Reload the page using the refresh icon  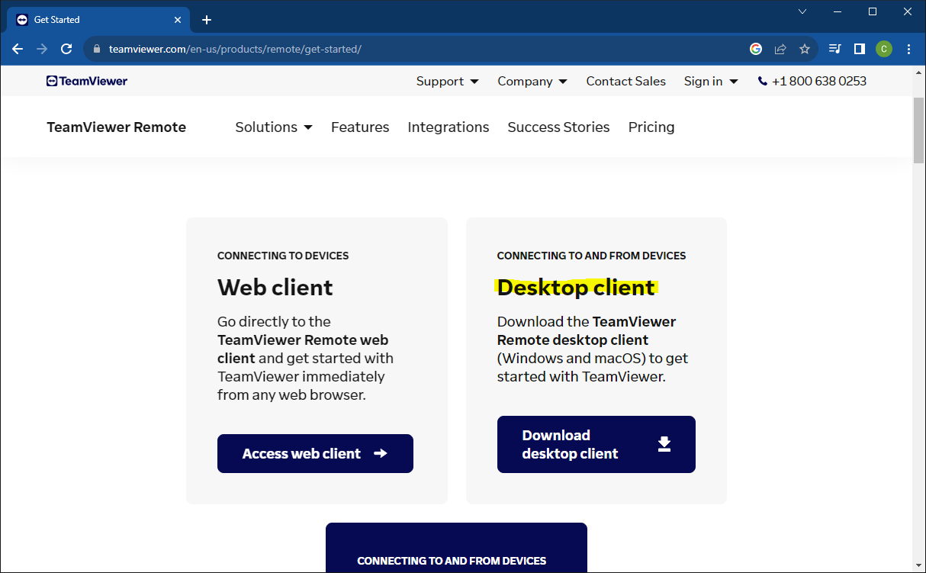66,48
